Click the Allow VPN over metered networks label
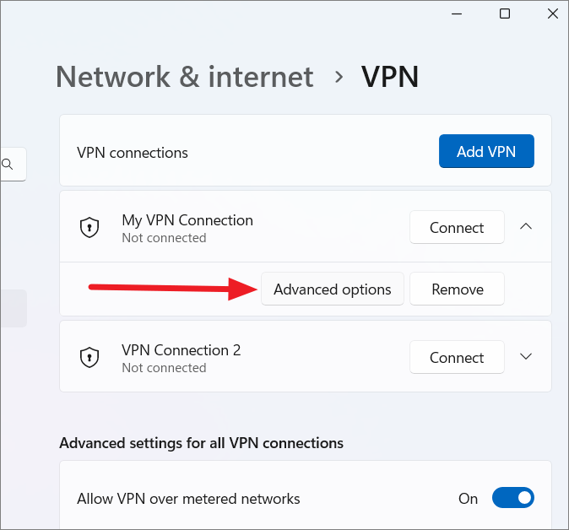569x530 pixels. [x=188, y=499]
